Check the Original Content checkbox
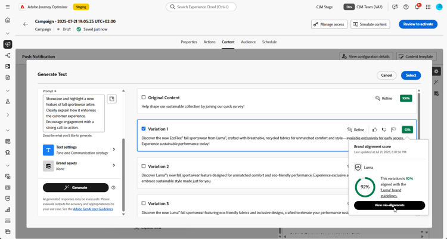The width and height of the screenshot is (447, 239). click(144, 98)
